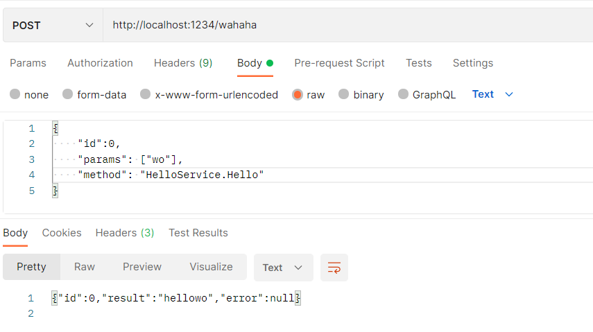
Task: Switch to the Params tab
Action: [x=28, y=63]
